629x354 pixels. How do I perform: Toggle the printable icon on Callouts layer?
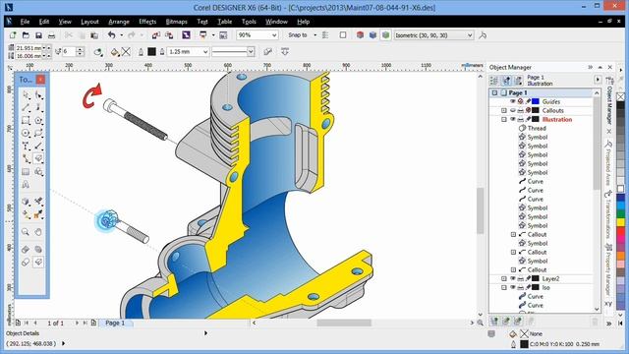coord(520,110)
